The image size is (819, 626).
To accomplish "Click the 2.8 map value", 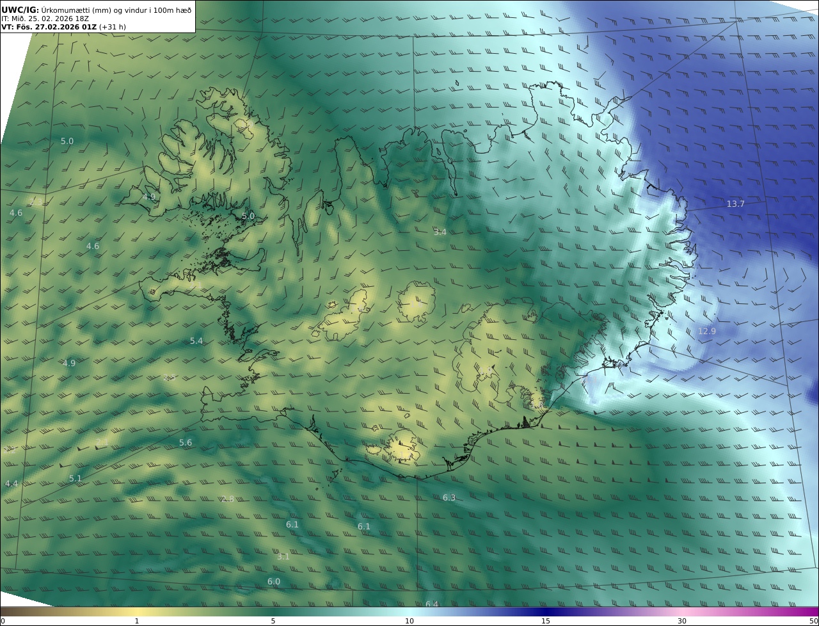I will tap(228, 499).
